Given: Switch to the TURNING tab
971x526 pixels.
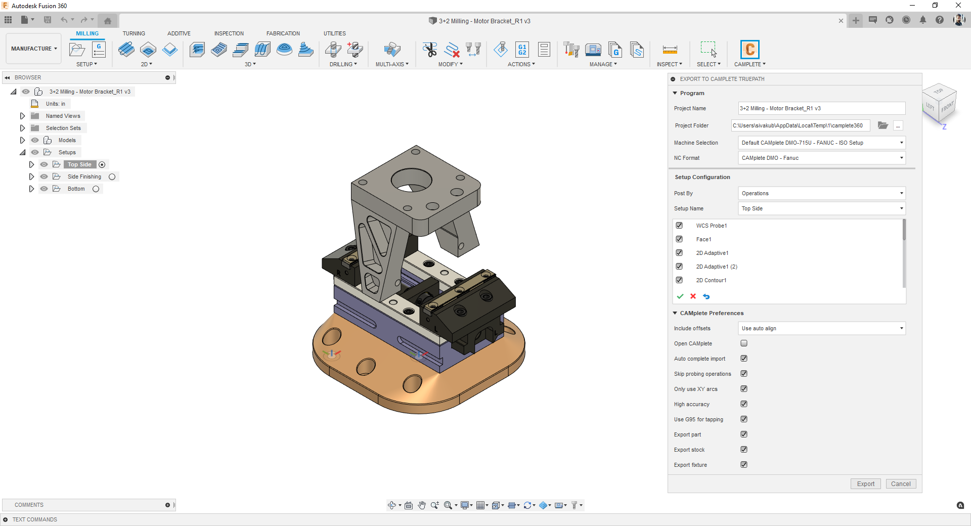Looking at the screenshot, I should point(134,33).
